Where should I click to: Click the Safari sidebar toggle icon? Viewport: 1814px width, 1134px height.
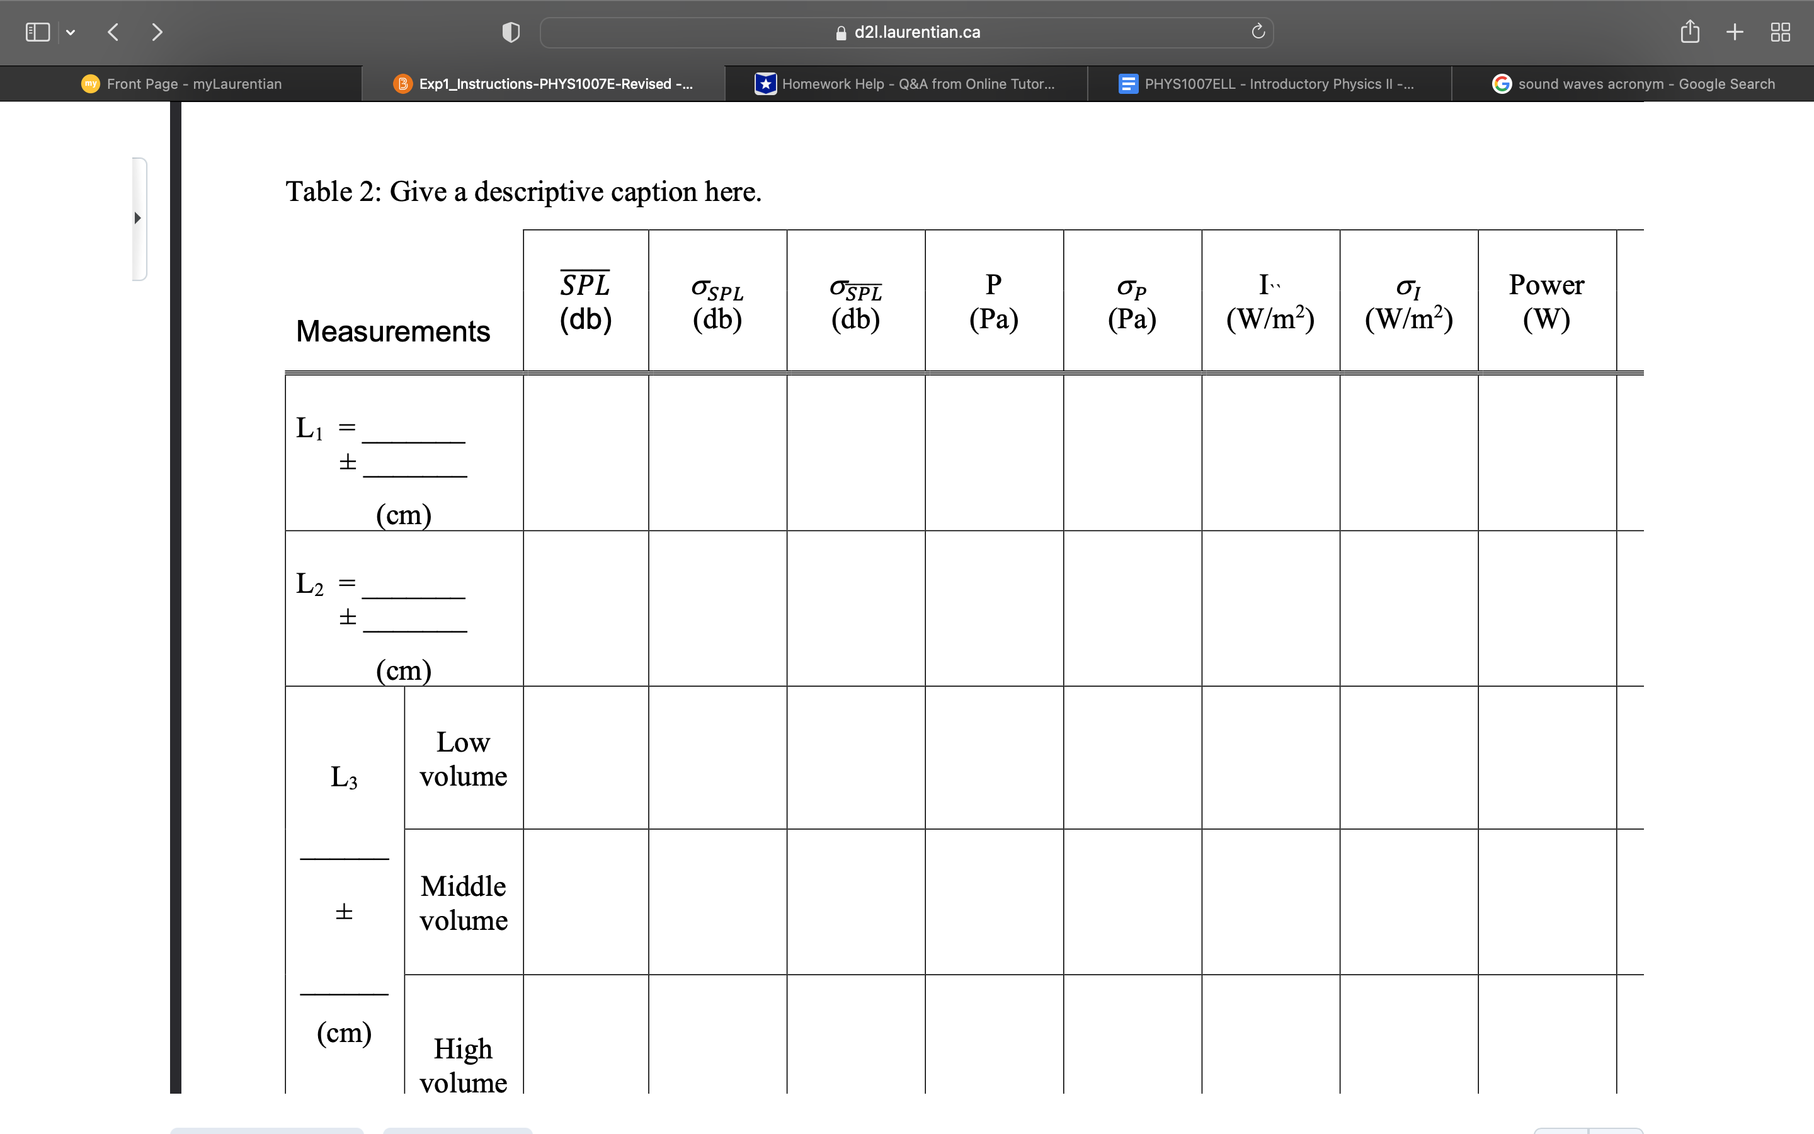coord(38,32)
